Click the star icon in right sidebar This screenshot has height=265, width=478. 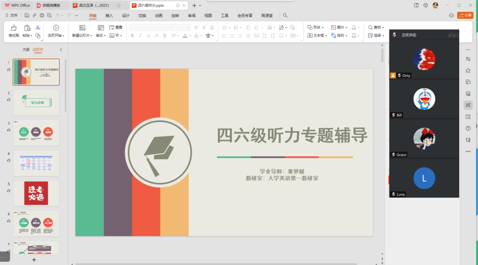click(x=468, y=71)
